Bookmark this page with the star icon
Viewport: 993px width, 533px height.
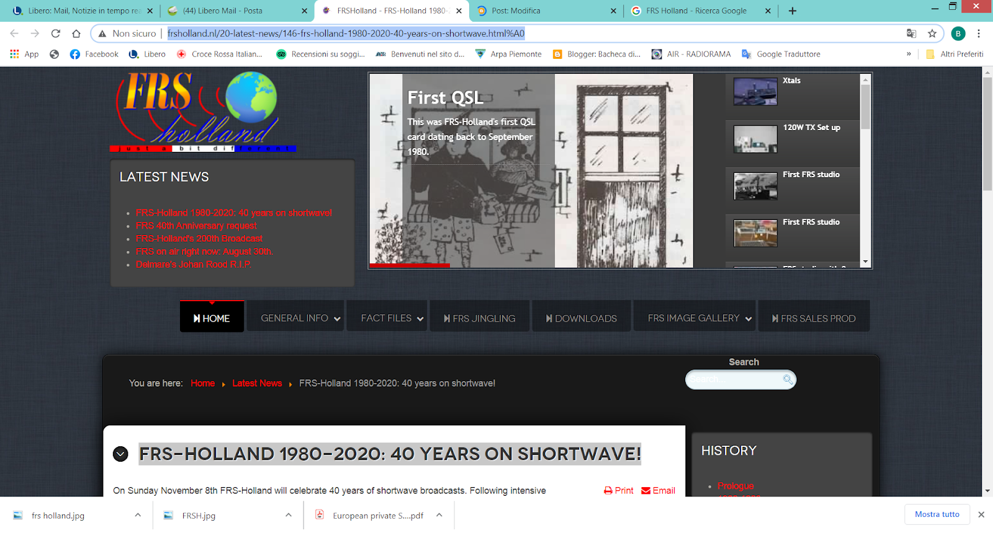(x=932, y=33)
